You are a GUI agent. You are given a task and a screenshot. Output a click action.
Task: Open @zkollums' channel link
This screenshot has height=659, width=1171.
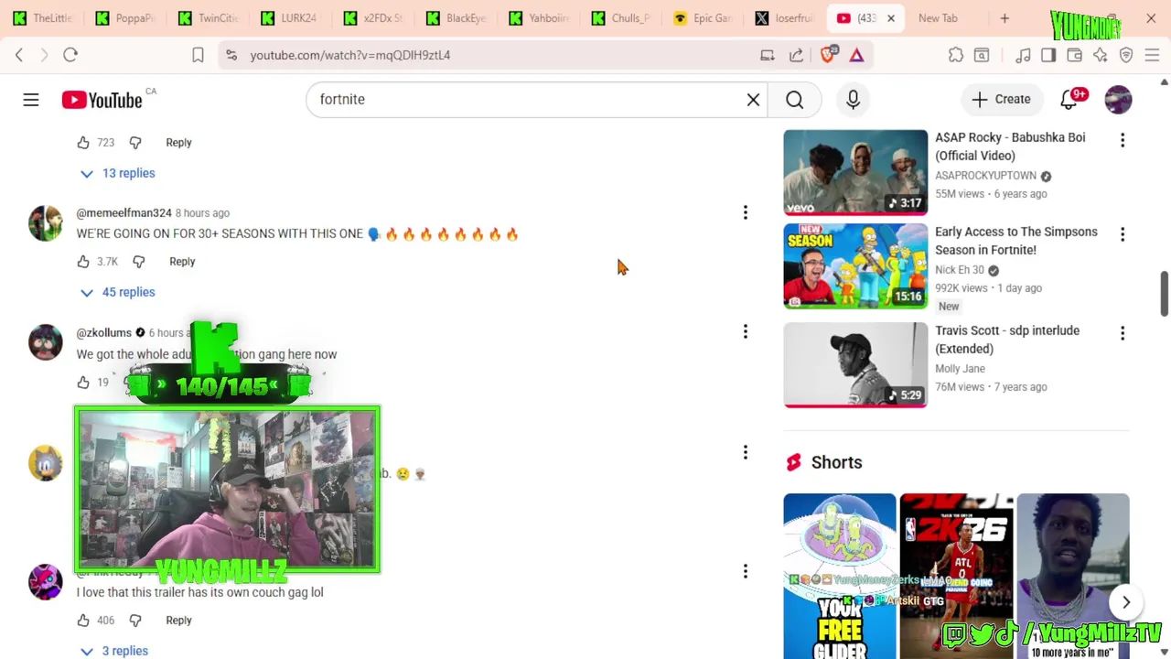pos(103,332)
